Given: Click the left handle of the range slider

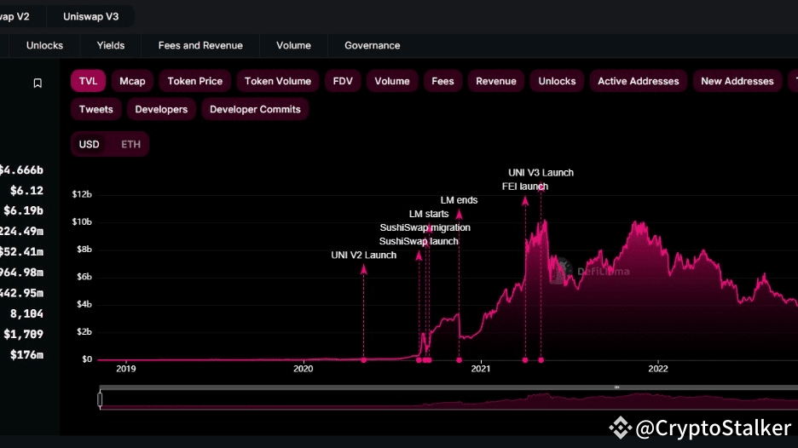Looking at the screenshot, I should tap(101, 399).
